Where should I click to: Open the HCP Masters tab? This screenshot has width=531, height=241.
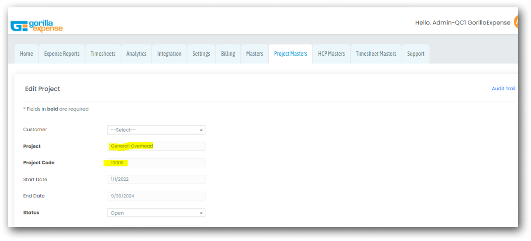coord(331,54)
